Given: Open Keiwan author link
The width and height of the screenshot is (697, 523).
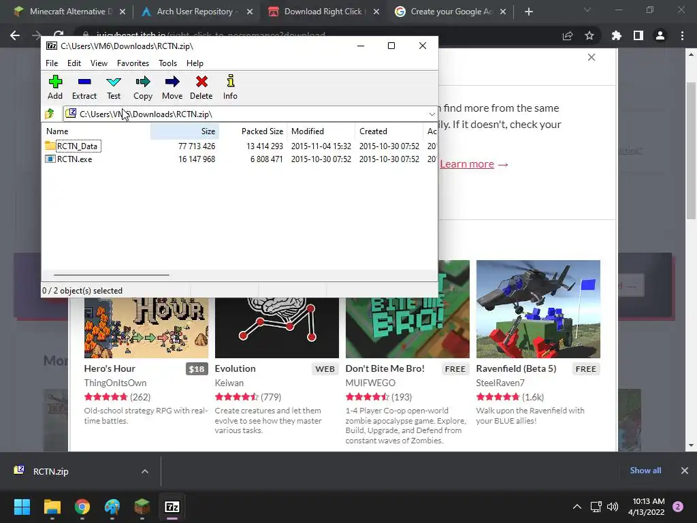Looking at the screenshot, I should point(229,383).
